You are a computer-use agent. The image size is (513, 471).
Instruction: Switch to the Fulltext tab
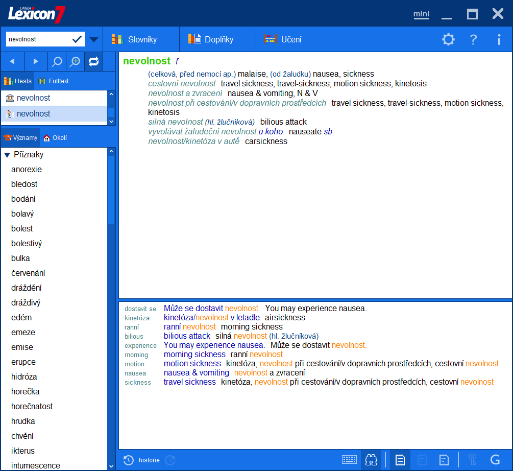point(53,81)
